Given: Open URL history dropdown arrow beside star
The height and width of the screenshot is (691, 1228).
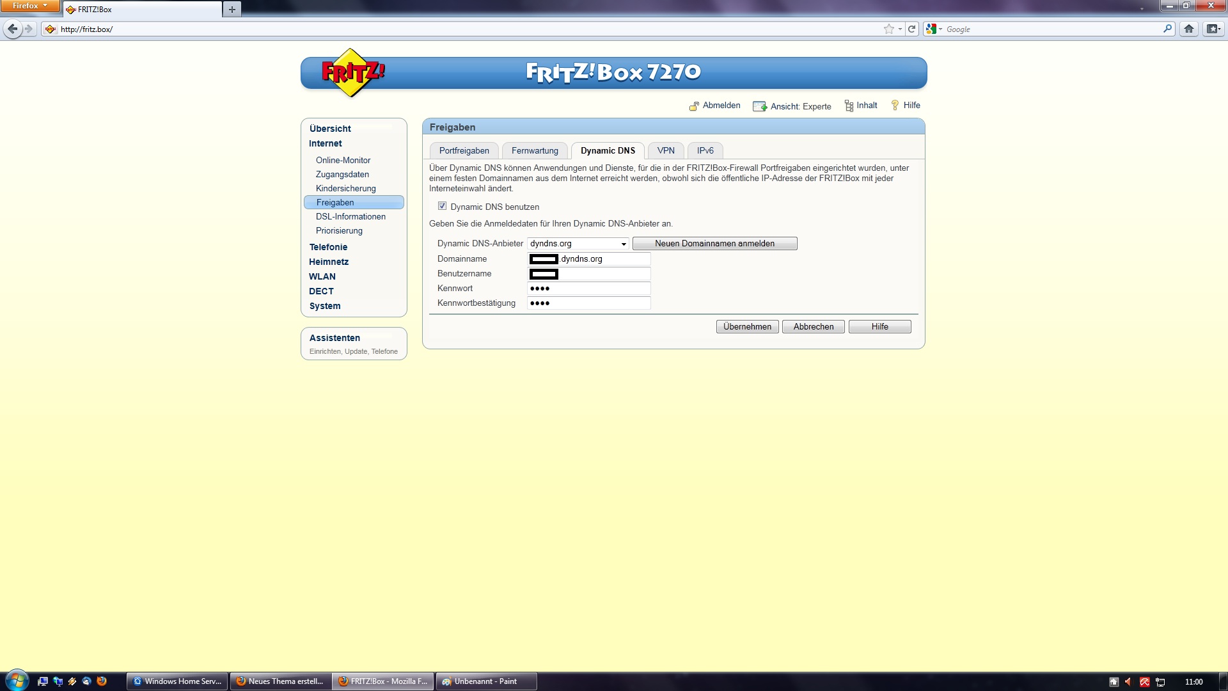Looking at the screenshot, I should [900, 29].
